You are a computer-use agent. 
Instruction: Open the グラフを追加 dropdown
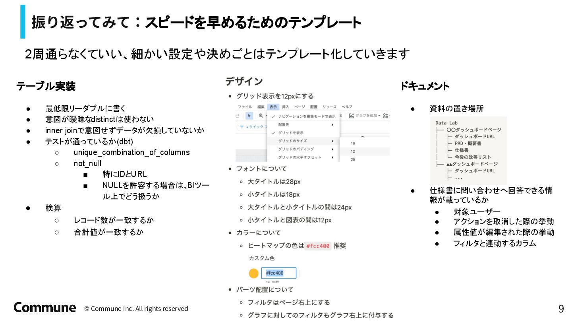365,116
